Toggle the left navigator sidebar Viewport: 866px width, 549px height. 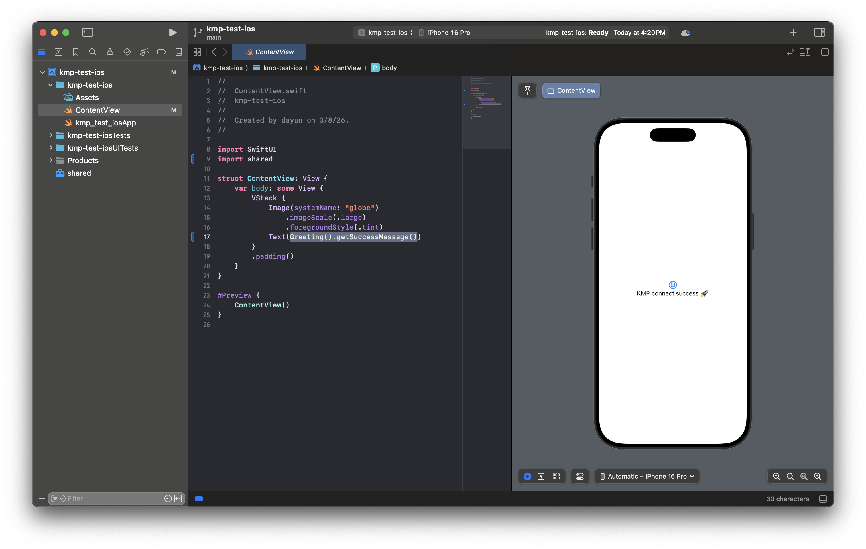[87, 33]
